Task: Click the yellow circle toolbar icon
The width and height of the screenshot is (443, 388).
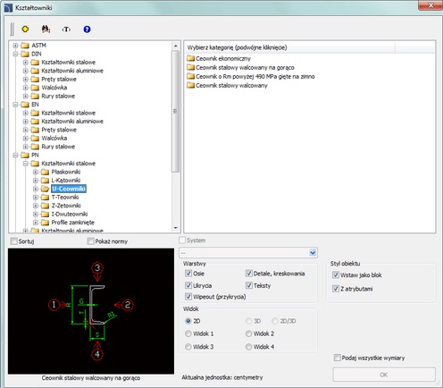Action: (25, 30)
